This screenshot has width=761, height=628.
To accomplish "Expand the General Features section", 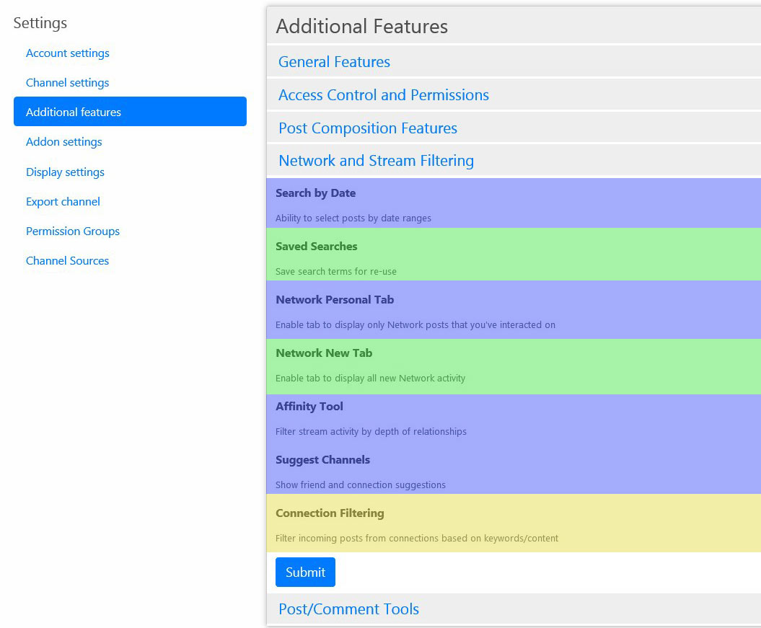I will [x=334, y=62].
